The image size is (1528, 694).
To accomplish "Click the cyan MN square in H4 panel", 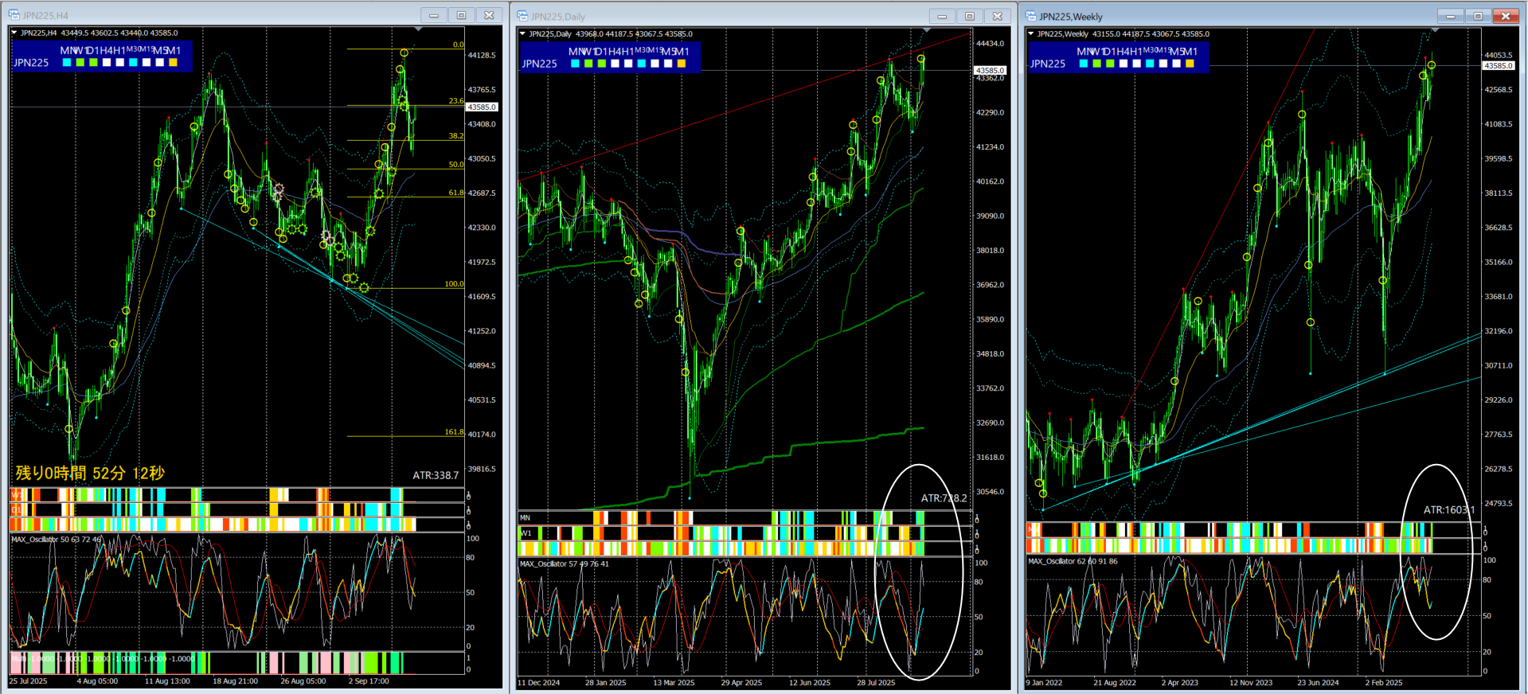I will point(67,62).
